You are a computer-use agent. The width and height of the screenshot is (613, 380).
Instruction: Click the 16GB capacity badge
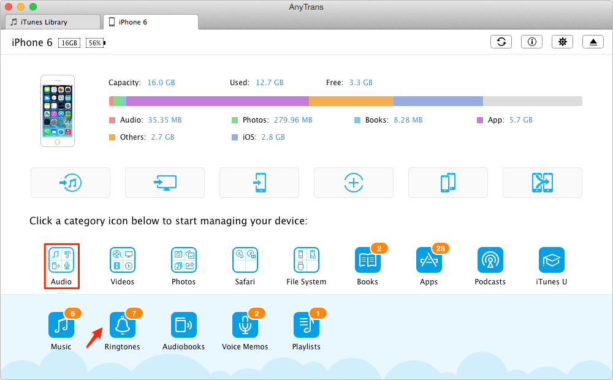[x=69, y=43]
